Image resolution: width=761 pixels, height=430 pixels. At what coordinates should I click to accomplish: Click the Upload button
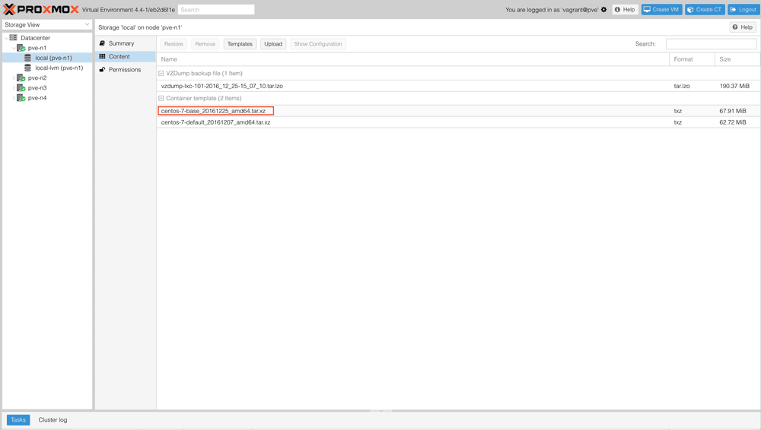point(273,44)
